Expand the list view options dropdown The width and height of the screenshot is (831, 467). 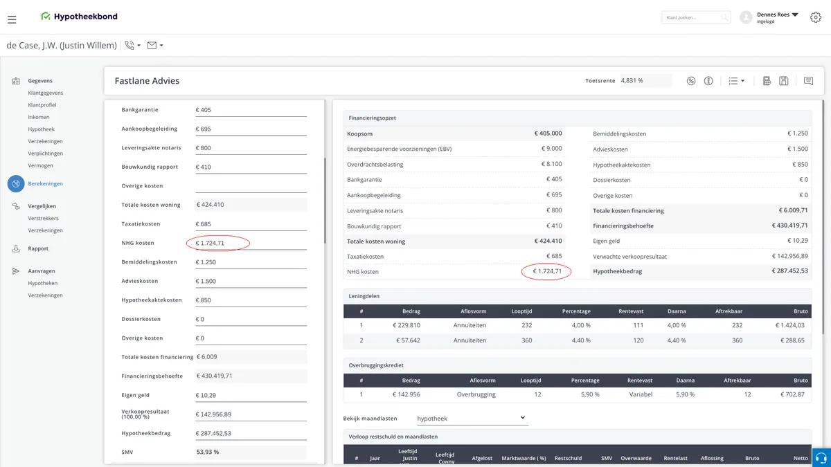point(736,81)
